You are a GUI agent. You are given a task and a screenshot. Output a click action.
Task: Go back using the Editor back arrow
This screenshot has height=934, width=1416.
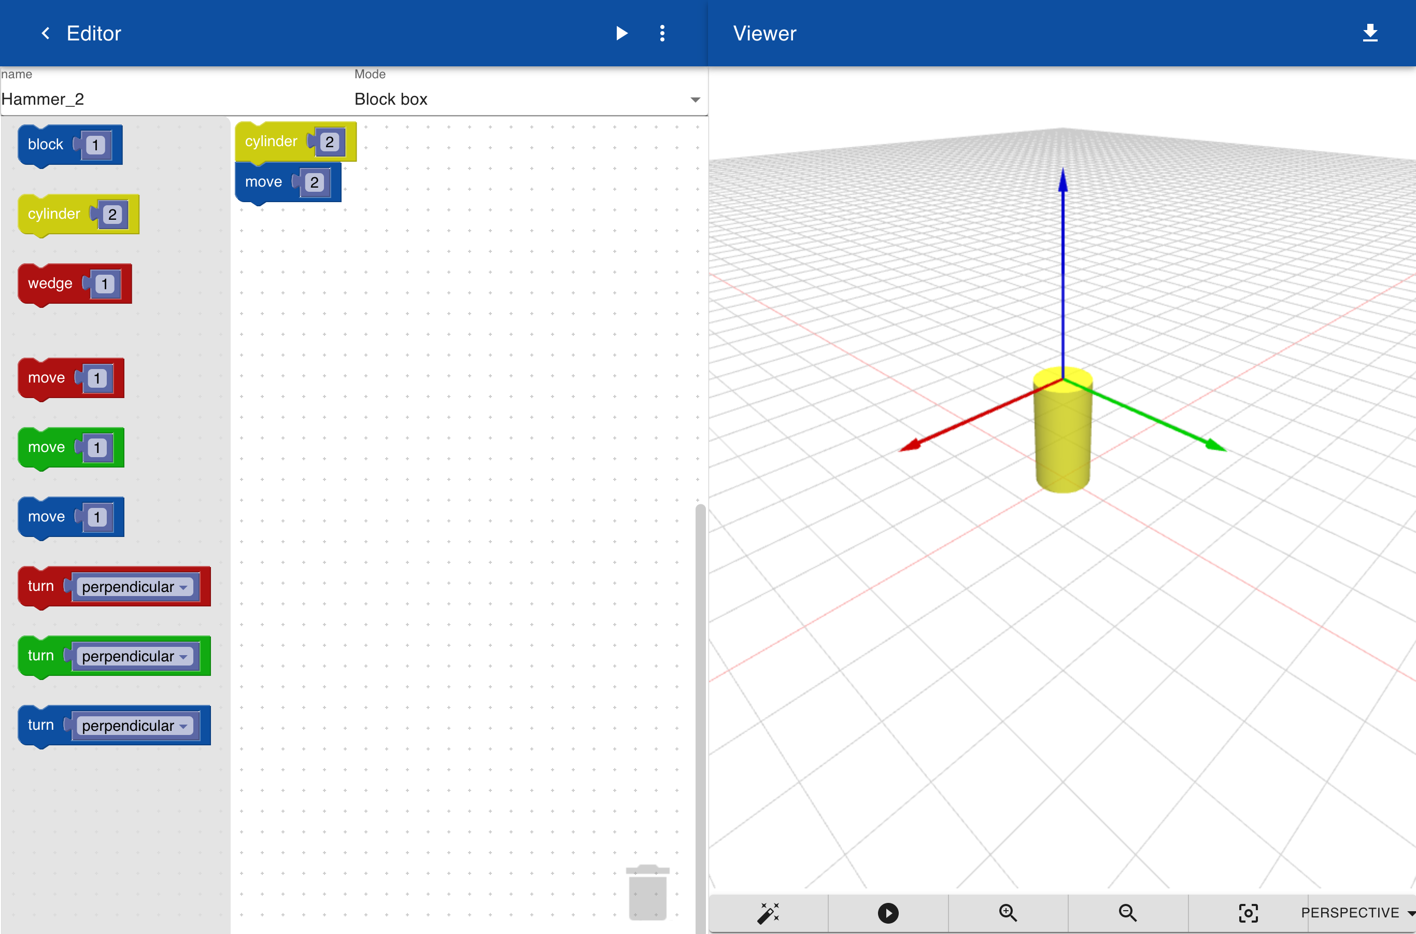[45, 33]
